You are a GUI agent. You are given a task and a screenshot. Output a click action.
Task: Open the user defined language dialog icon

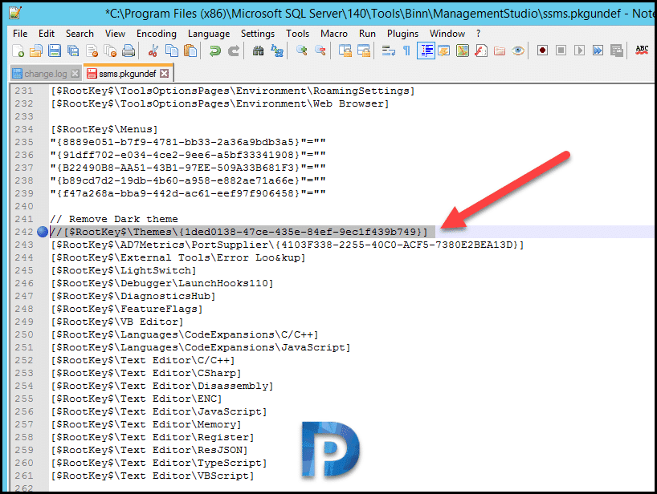pos(444,51)
